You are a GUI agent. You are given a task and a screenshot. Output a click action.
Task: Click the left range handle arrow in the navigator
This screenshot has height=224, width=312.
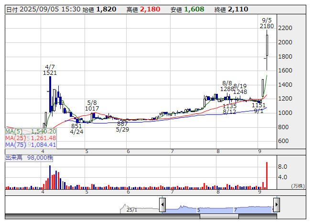[x=162, y=204]
